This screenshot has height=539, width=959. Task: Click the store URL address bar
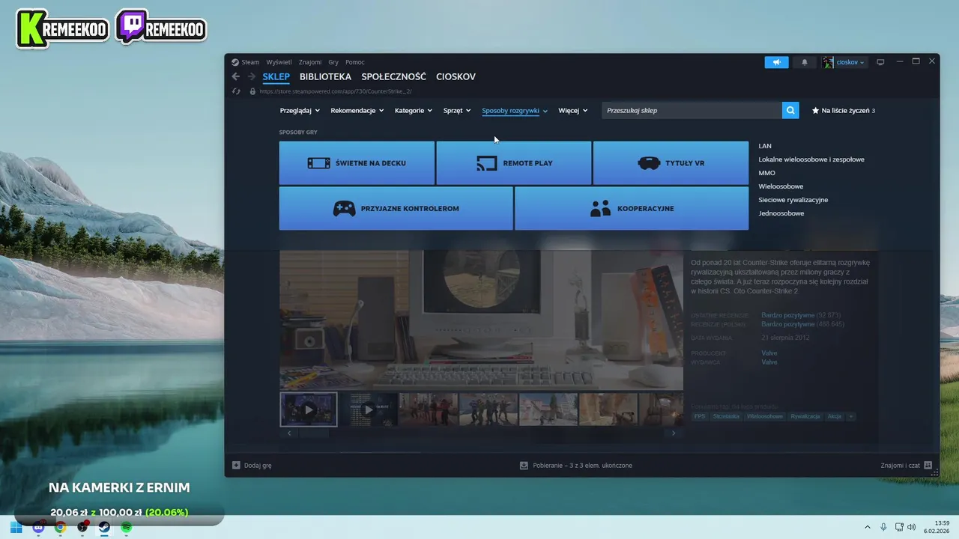coord(336,91)
